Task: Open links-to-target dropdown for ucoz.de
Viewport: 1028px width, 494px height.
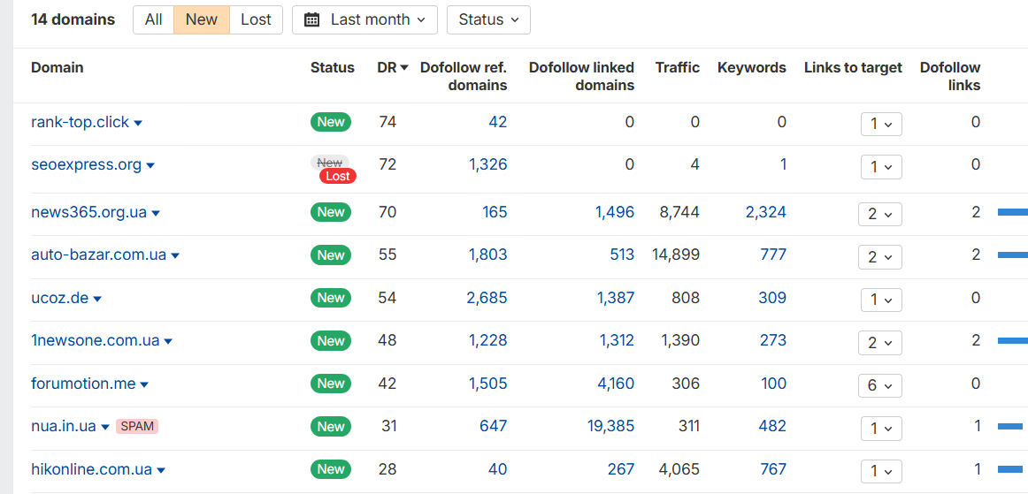Action: (x=881, y=300)
